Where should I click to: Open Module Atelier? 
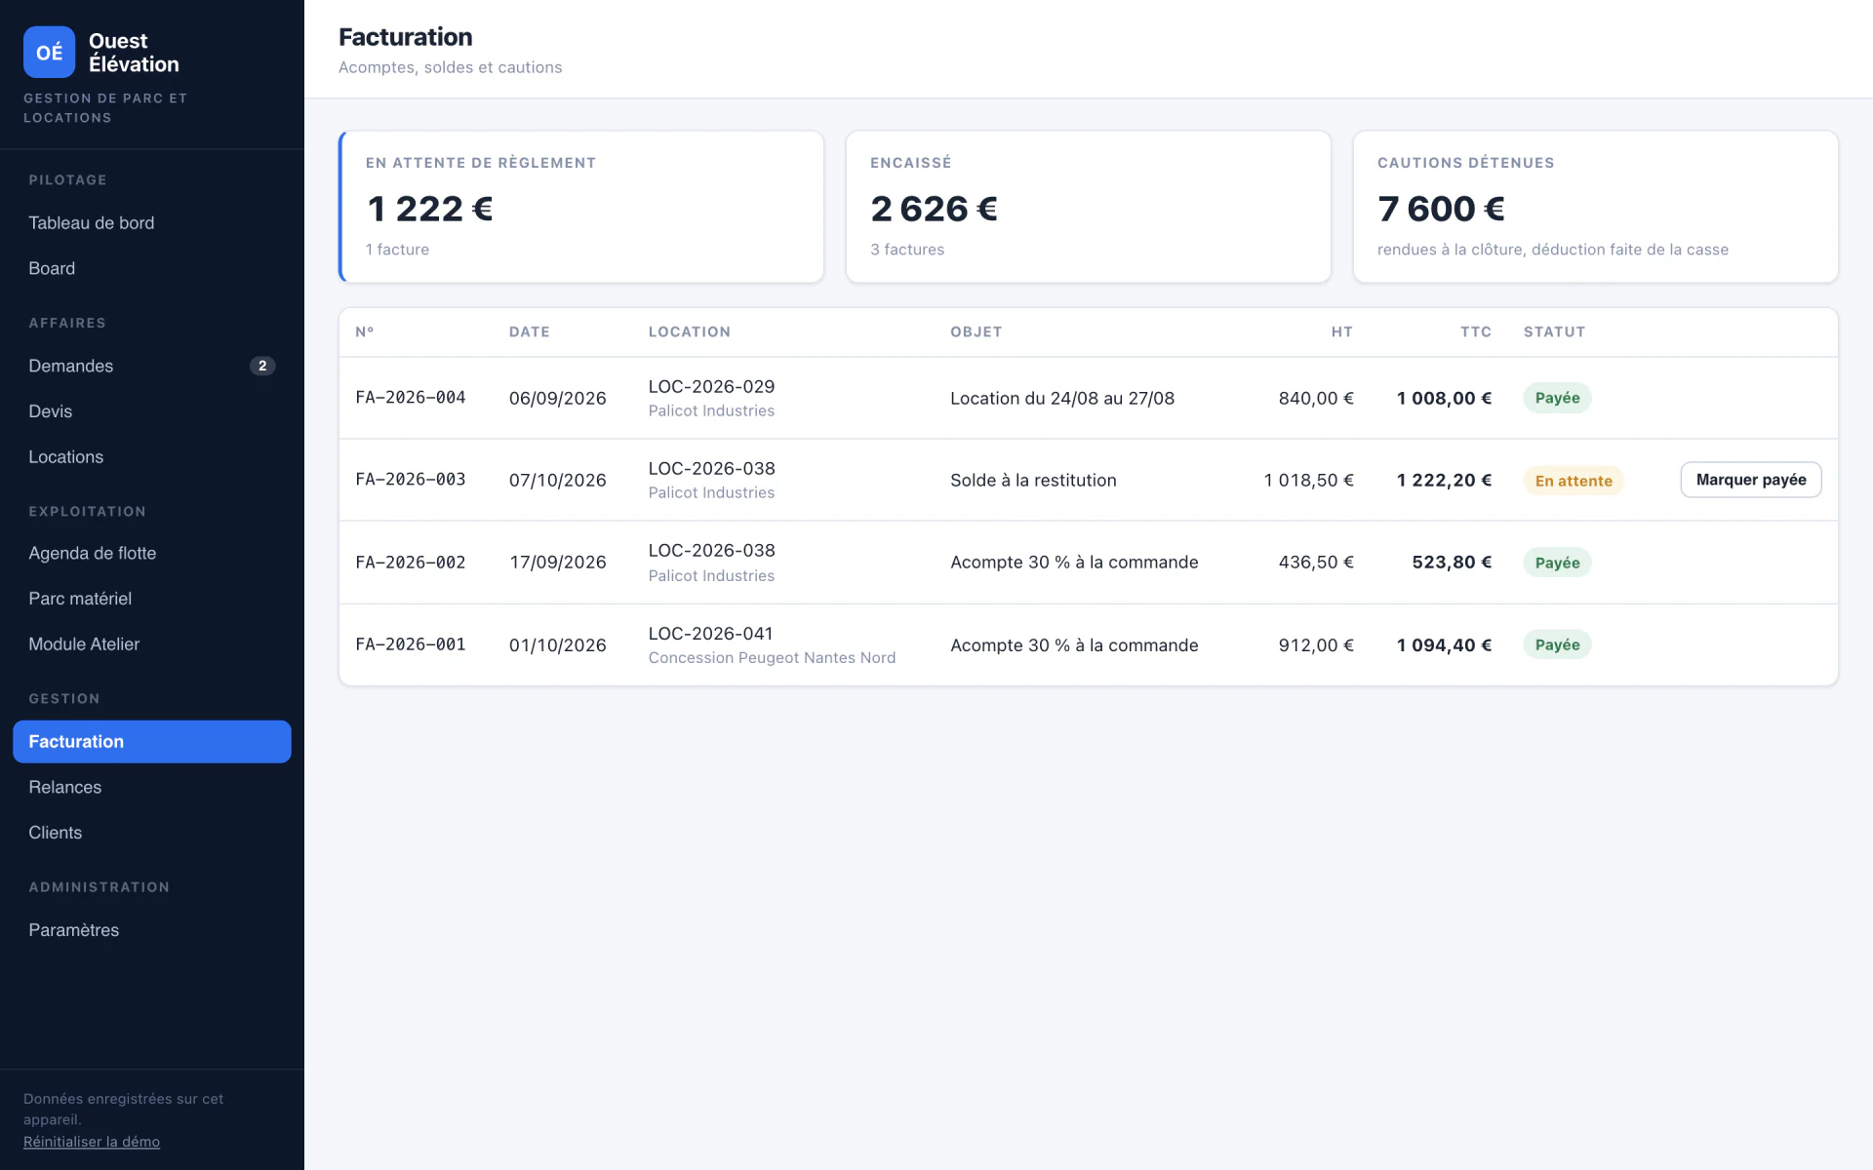151,643
